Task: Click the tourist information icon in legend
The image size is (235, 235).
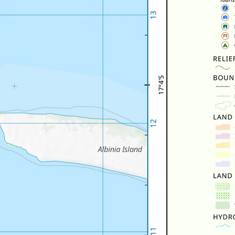Action: pyautogui.click(x=225, y=8)
